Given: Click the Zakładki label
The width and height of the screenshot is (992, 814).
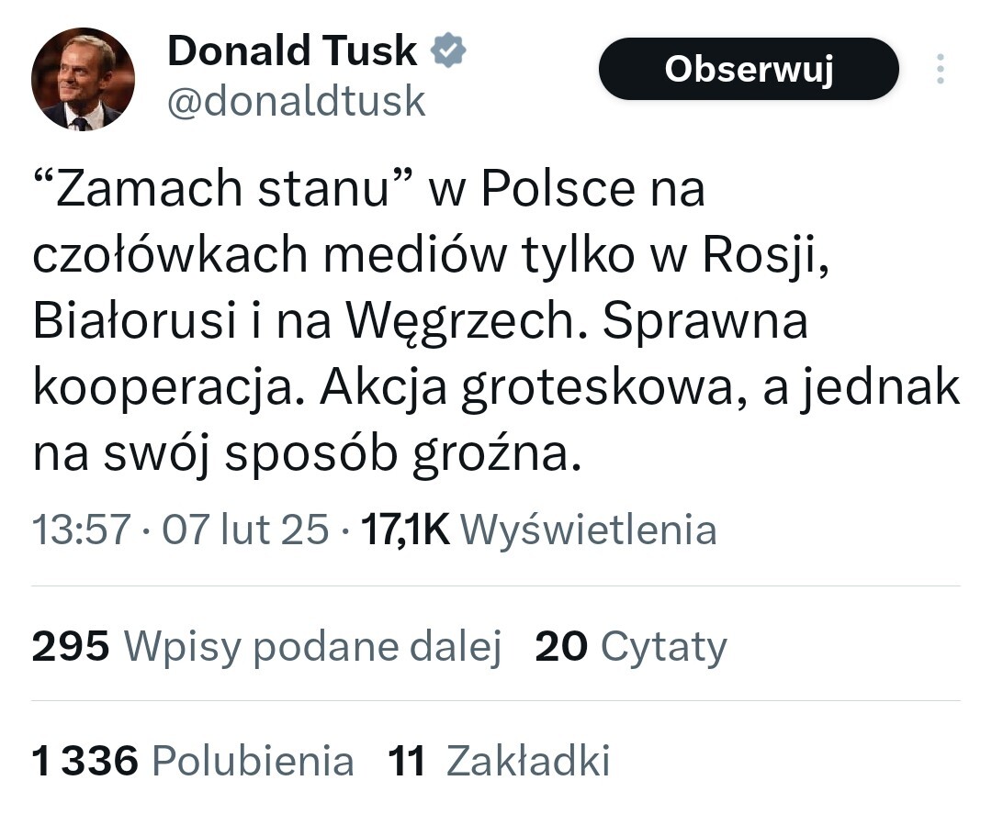Looking at the screenshot, I should point(527,761).
